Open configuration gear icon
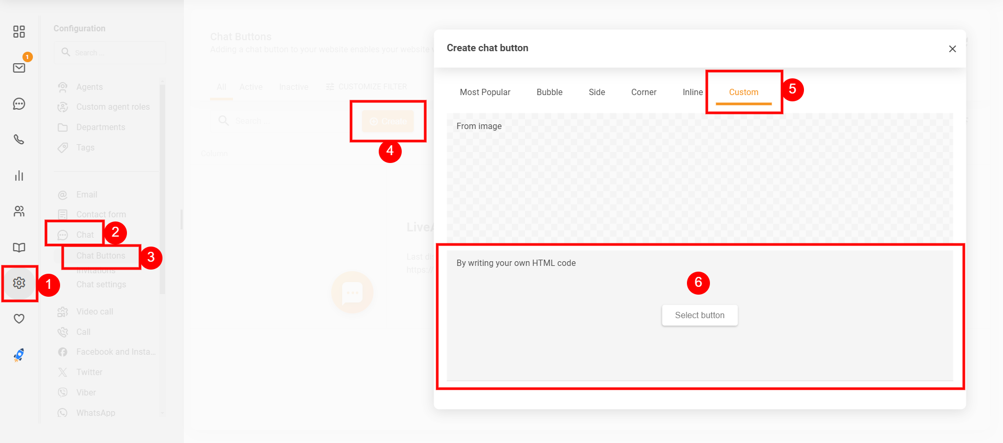Viewport: 1003px width, 443px height. (x=19, y=283)
